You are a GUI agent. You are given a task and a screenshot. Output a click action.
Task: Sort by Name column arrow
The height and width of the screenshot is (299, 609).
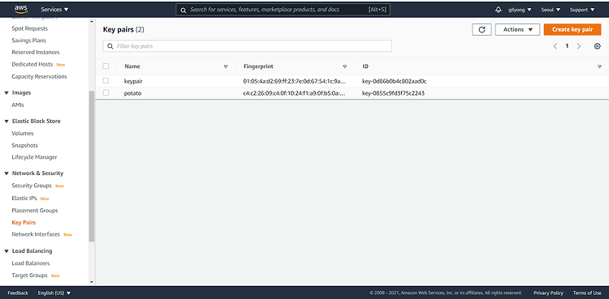coord(226,66)
